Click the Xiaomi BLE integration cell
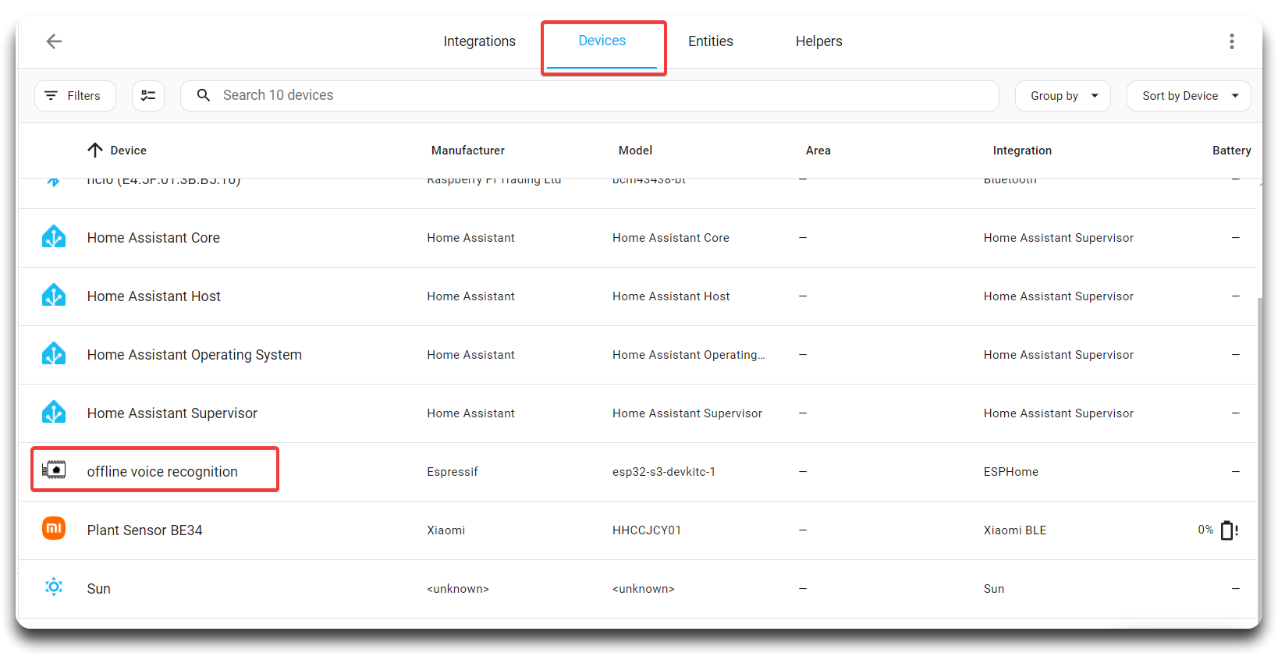The image size is (1278, 656). point(1014,530)
